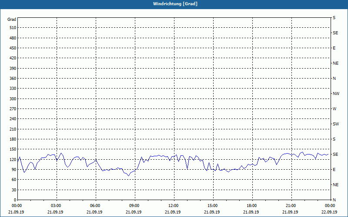
Task: Click the 0 y-axis value
Action: tap(15, 200)
